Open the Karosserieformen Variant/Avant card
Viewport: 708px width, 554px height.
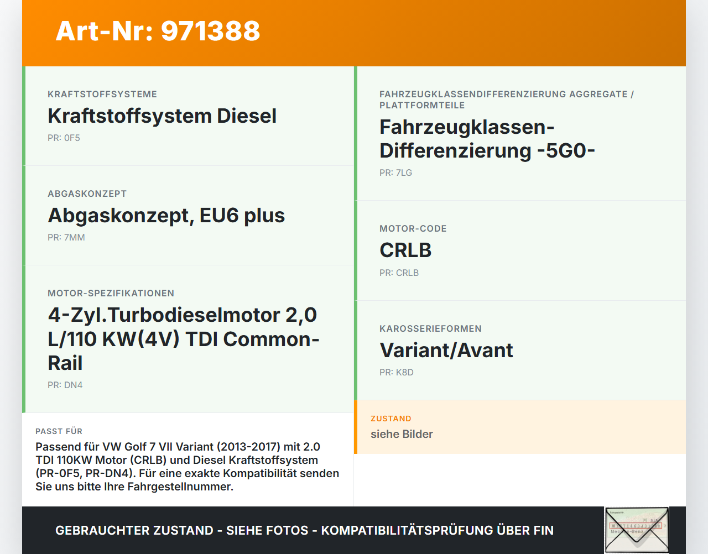pyautogui.click(x=520, y=350)
